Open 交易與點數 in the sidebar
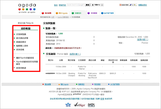The height and width of the screenshot is (109, 161). click(21, 34)
